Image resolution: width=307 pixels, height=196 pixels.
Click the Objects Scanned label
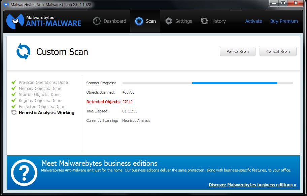click(100, 92)
